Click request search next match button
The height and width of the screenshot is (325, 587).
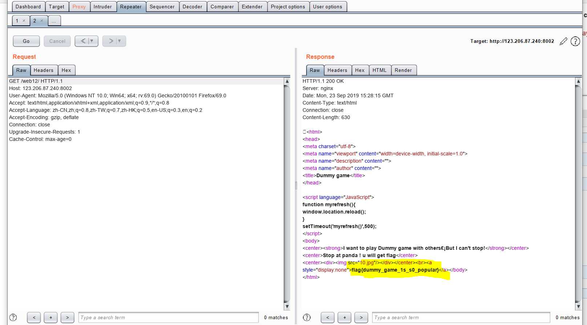(68, 317)
